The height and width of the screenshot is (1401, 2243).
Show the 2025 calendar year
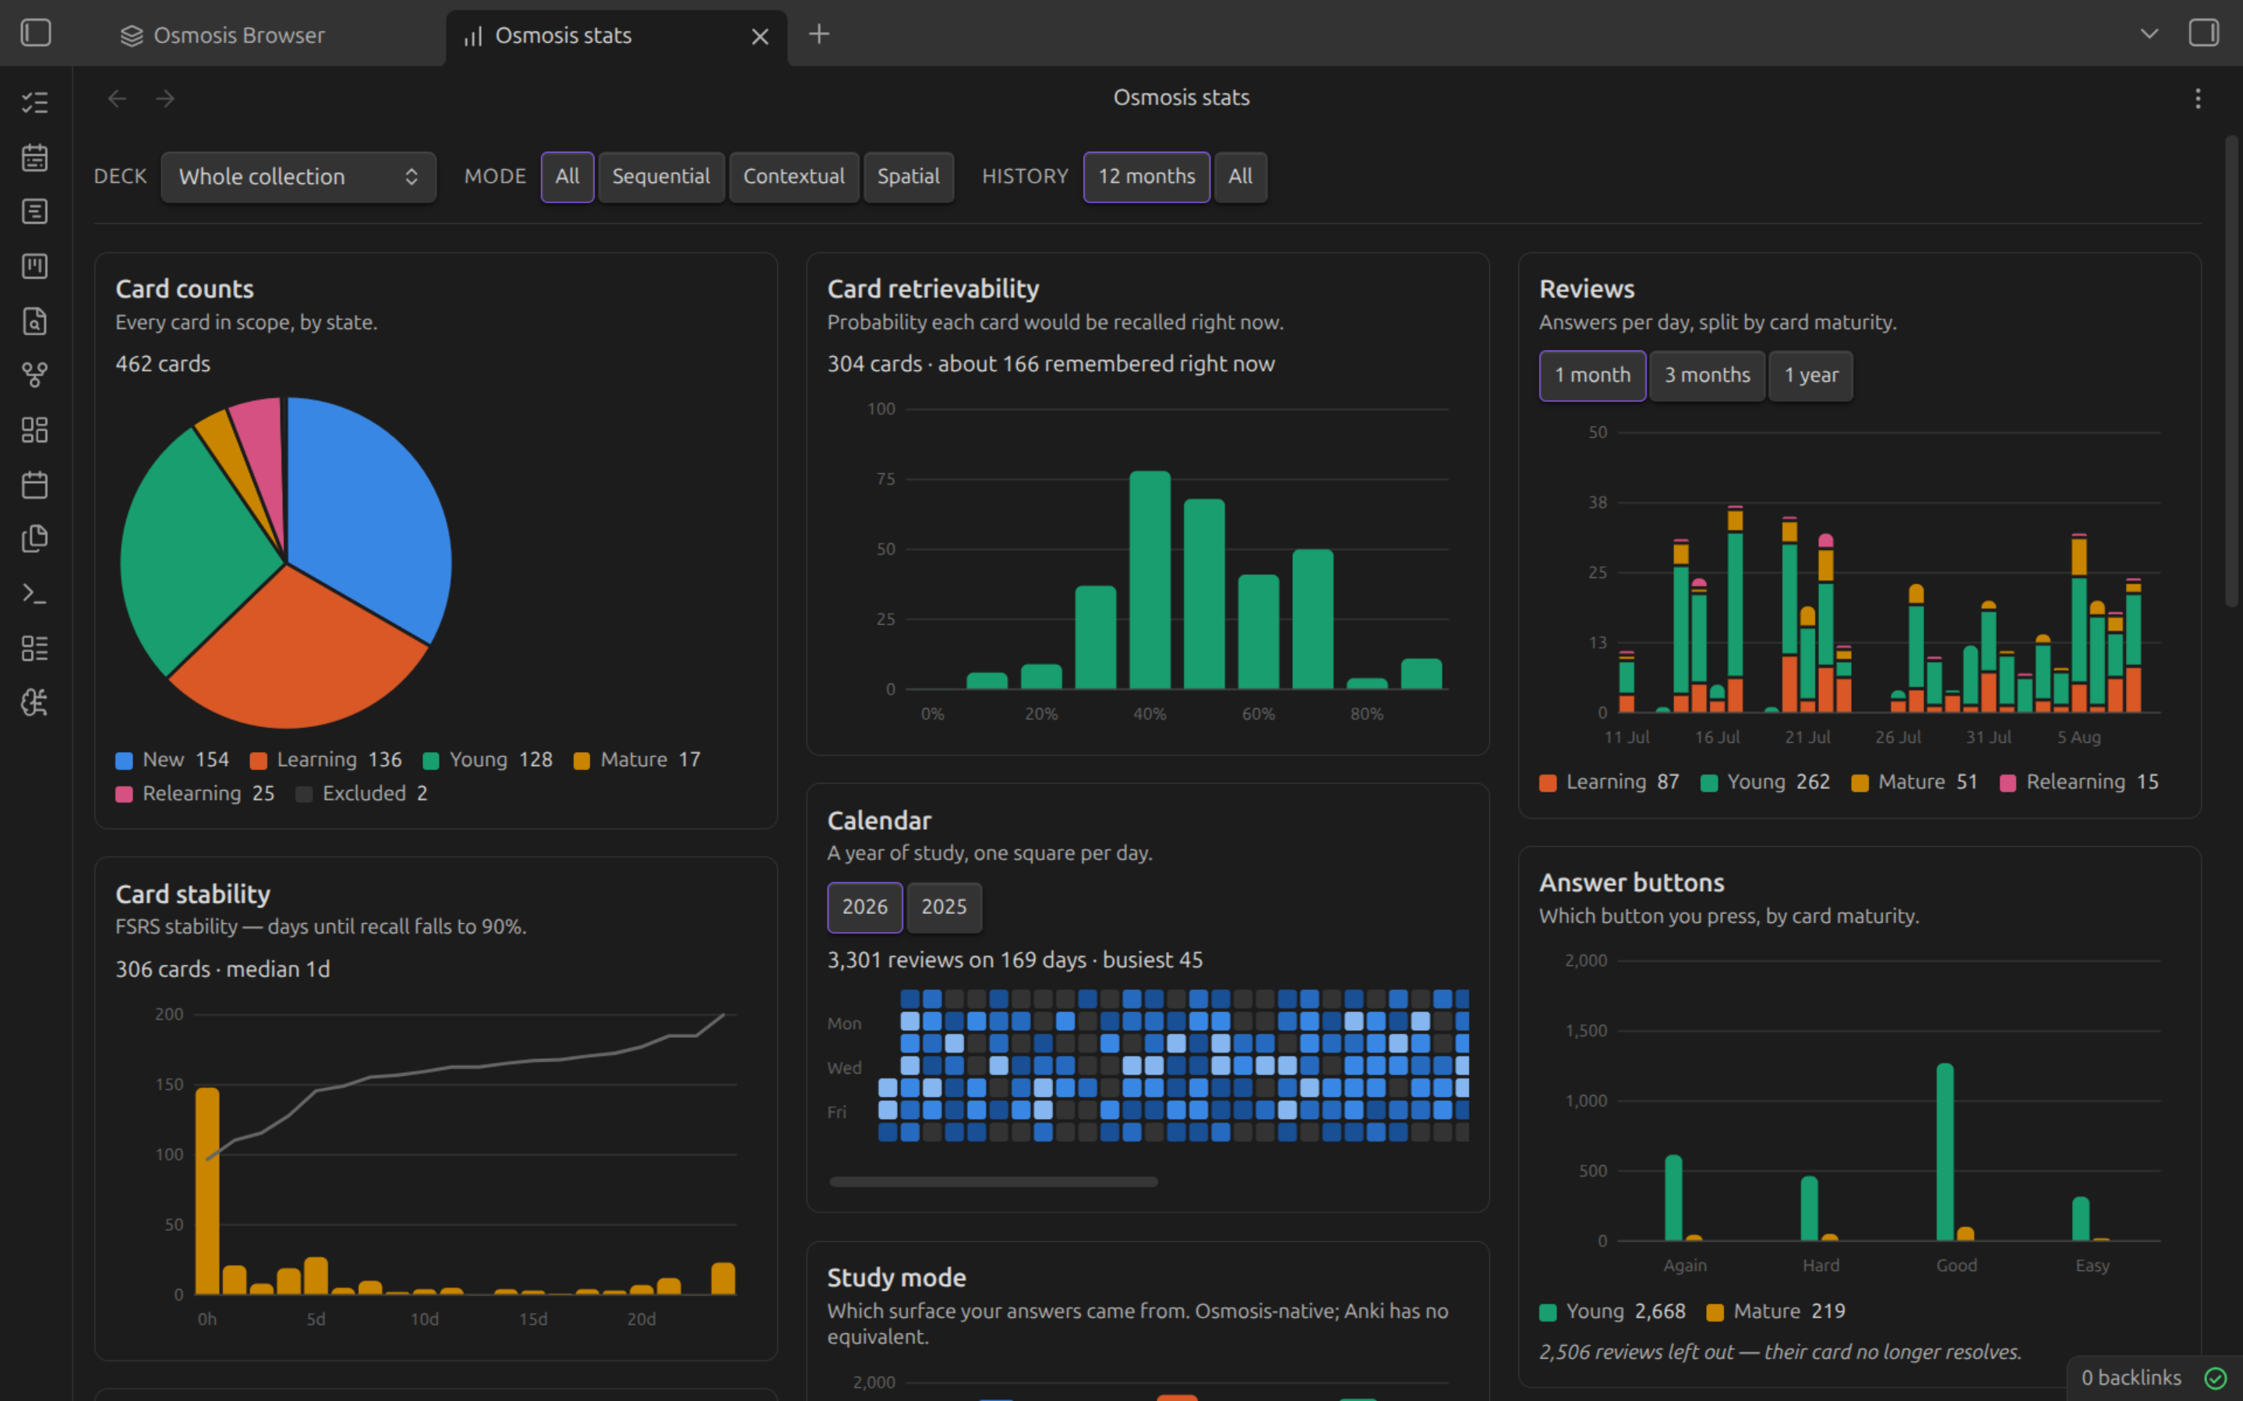coord(943,907)
